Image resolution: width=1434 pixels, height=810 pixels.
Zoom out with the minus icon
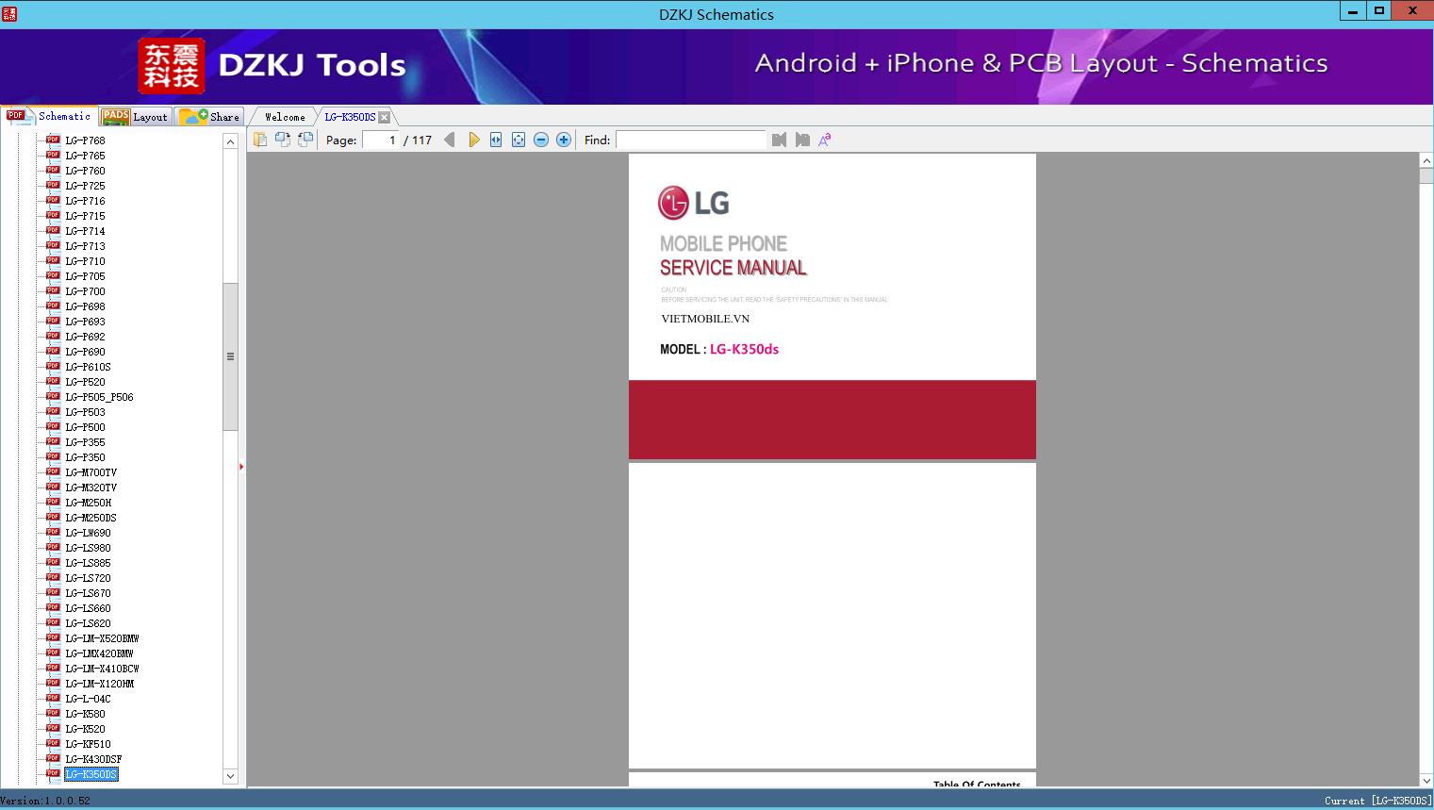[x=541, y=140]
